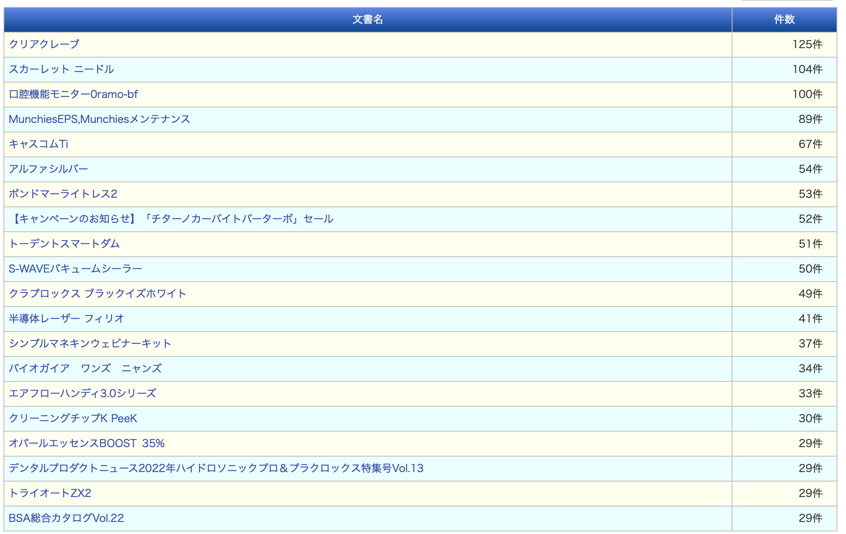The height and width of the screenshot is (534, 846).
Task: Select the 50件 count cell
Action: click(785, 269)
